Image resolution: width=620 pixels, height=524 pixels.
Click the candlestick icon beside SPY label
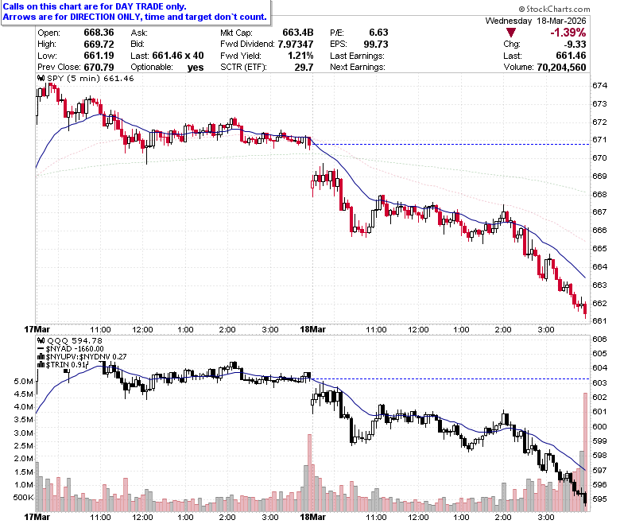point(41,78)
